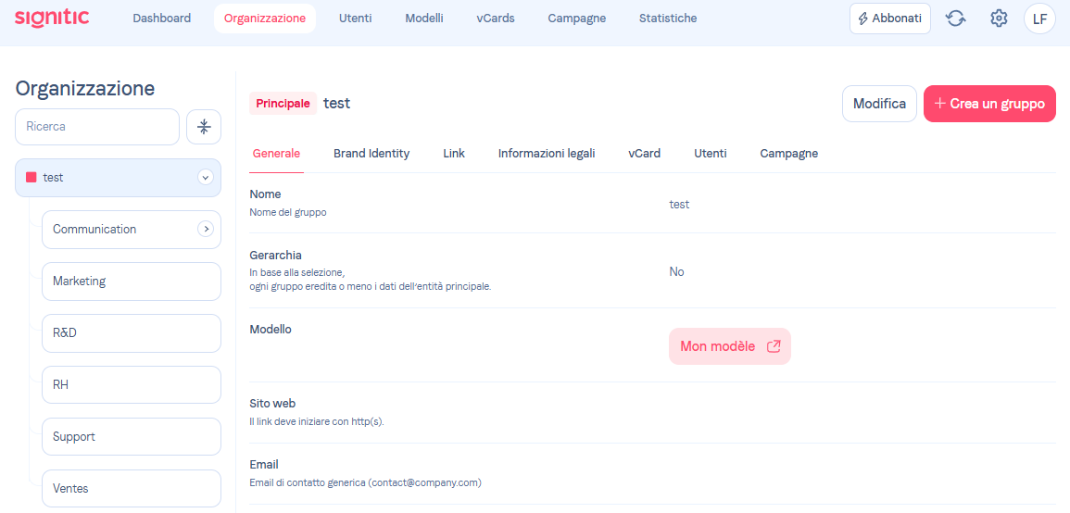Click the Signitic logo
The image size is (1070, 513).
(52, 18)
